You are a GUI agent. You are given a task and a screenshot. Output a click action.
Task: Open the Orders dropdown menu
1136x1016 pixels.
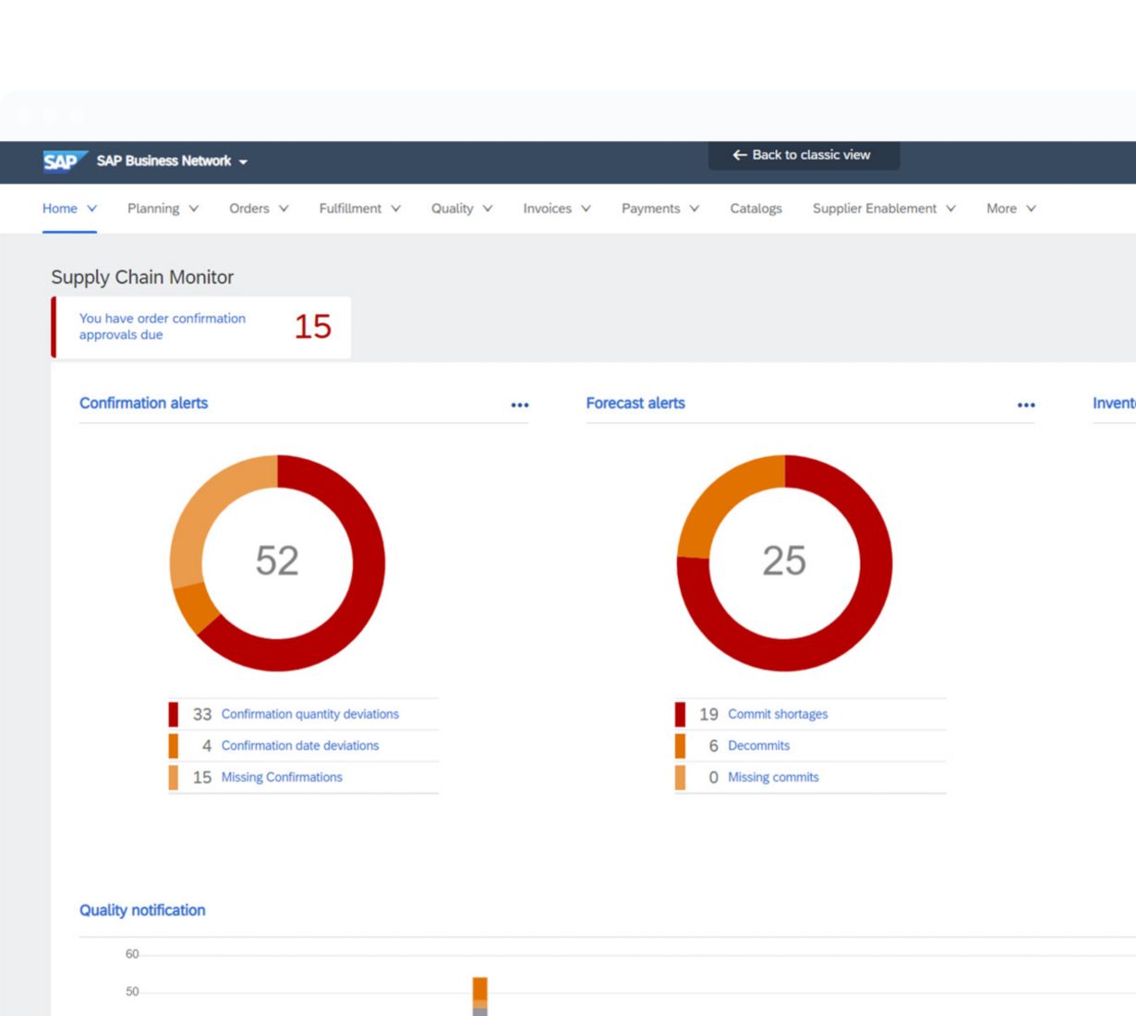[x=259, y=209]
